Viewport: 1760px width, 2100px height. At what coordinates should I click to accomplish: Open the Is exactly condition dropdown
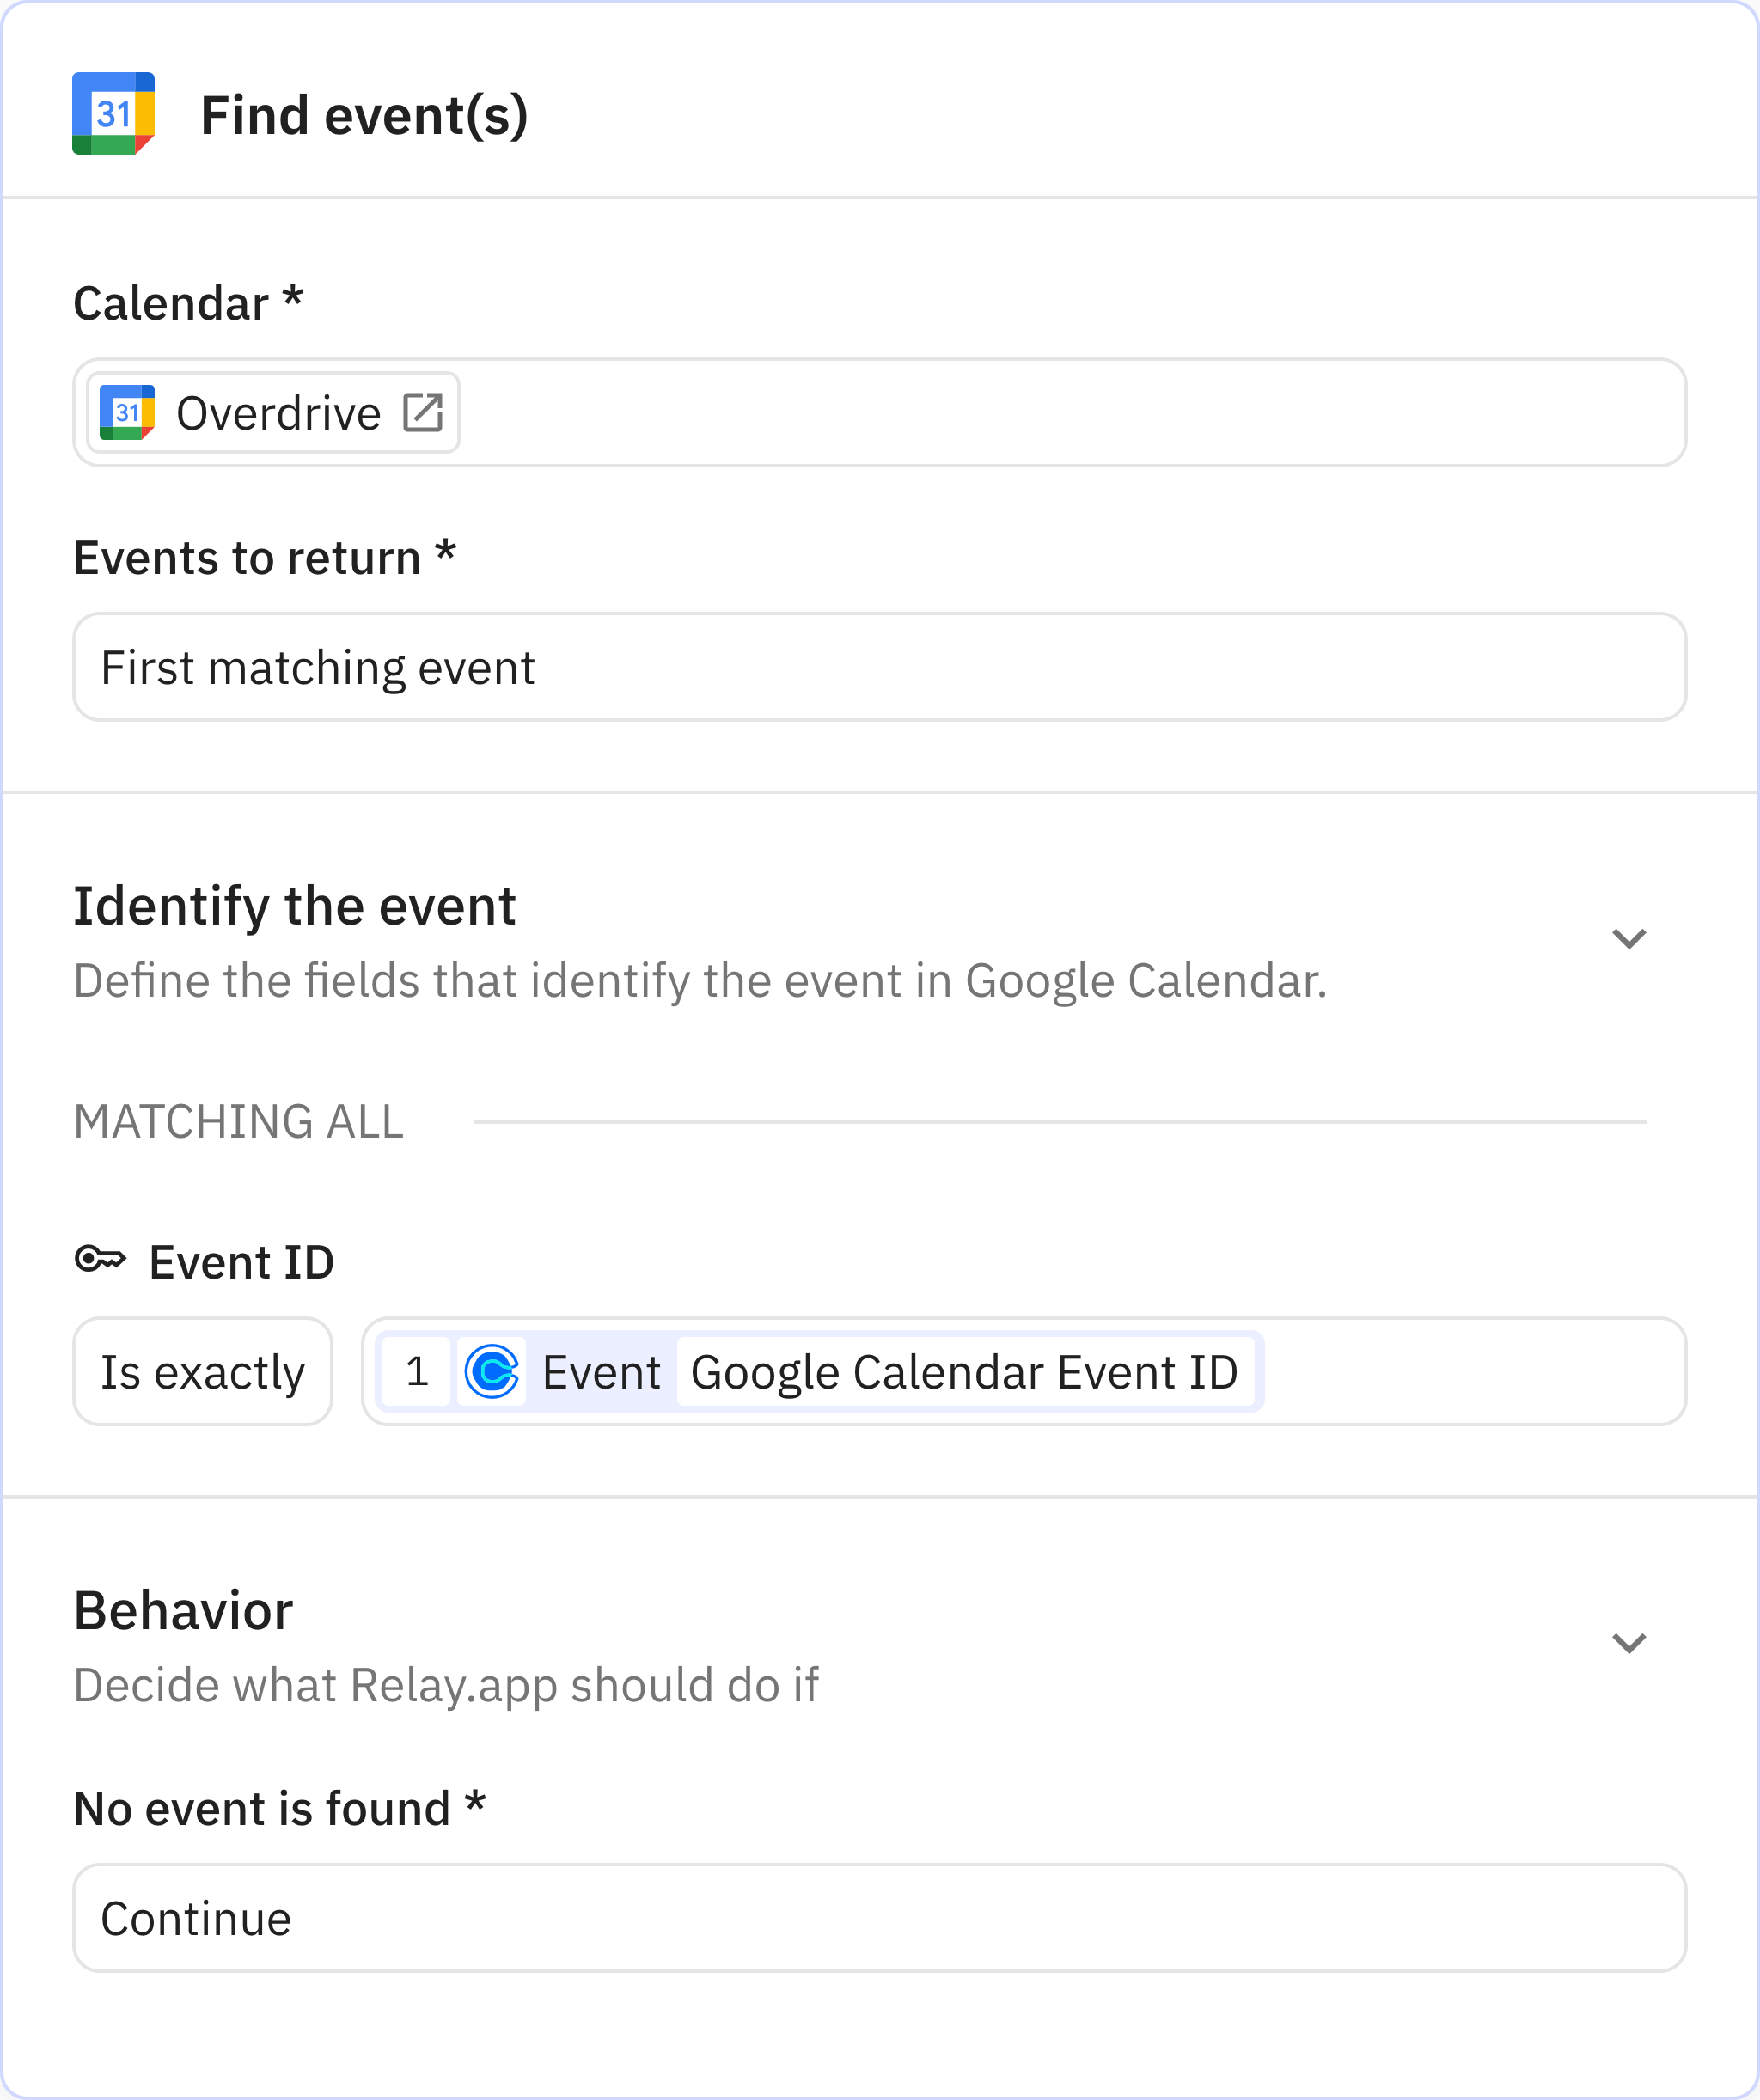point(202,1371)
